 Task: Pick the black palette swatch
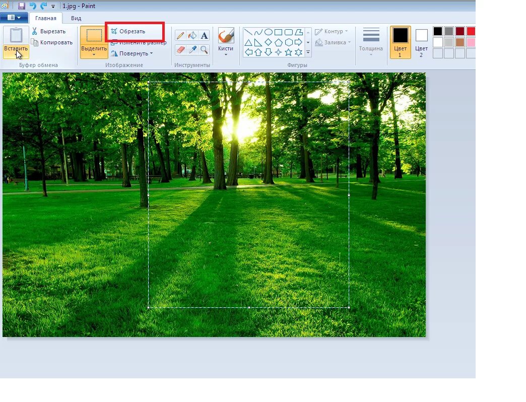[438, 31]
